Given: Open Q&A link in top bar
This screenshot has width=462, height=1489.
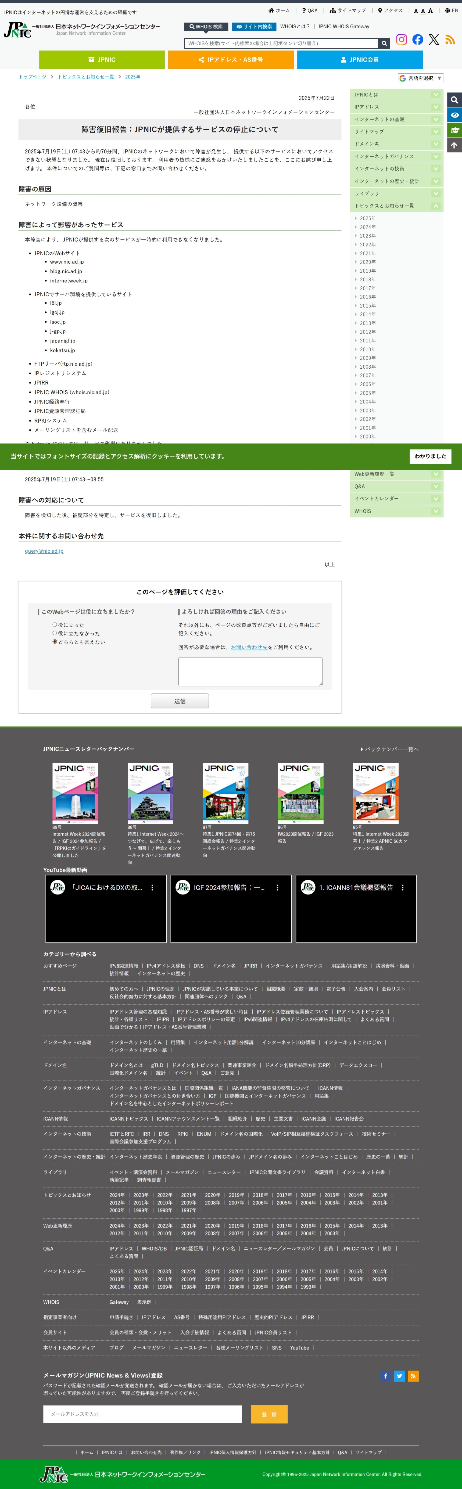Looking at the screenshot, I should pos(309,10).
